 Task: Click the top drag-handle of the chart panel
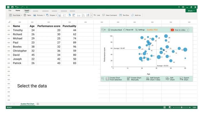pyautogui.click(x=102, y=30)
